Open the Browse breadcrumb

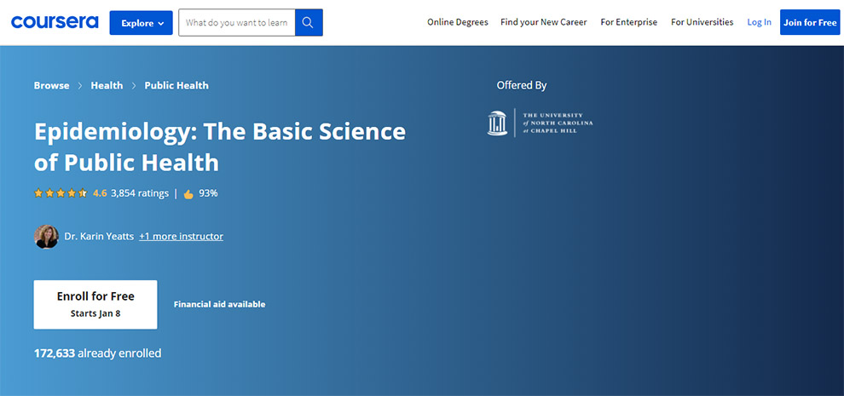[52, 85]
